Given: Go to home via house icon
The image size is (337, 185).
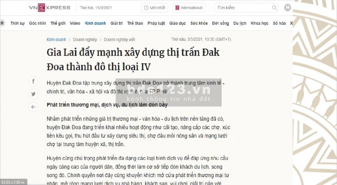Looking at the screenshot, I should 3,23.
